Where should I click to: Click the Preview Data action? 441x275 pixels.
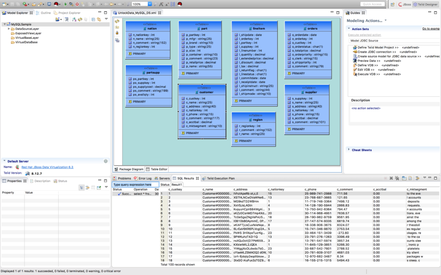tap(368, 61)
